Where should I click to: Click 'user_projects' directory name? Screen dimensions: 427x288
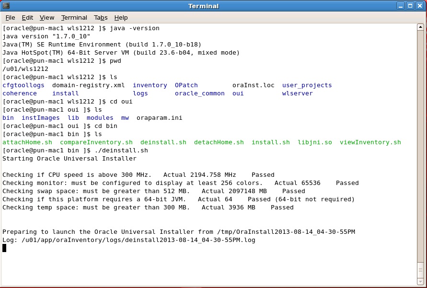(307, 85)
